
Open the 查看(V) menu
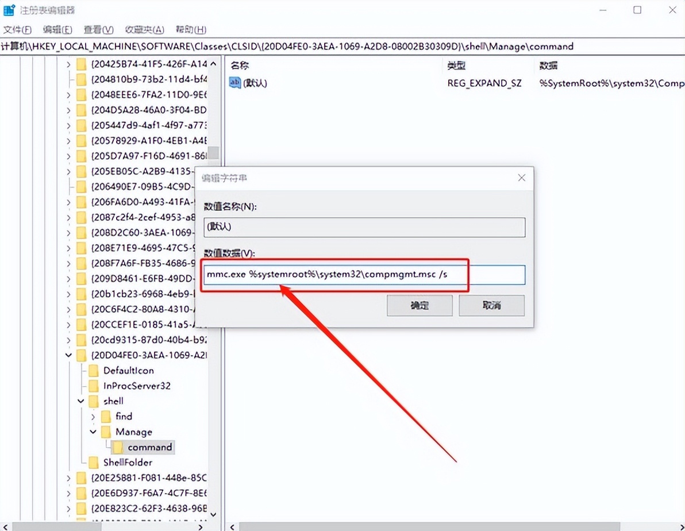tap(98, 30)
